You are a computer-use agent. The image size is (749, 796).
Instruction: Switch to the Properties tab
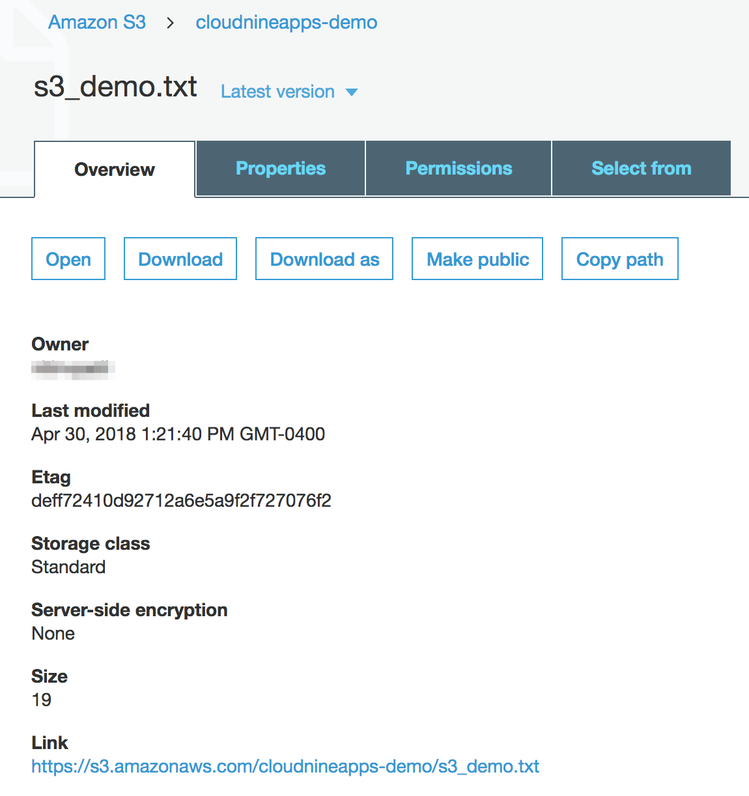tap(281, 168)
